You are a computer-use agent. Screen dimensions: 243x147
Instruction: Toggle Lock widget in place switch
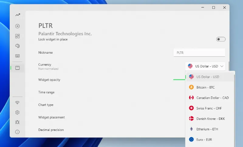click(x=221, y=39)
